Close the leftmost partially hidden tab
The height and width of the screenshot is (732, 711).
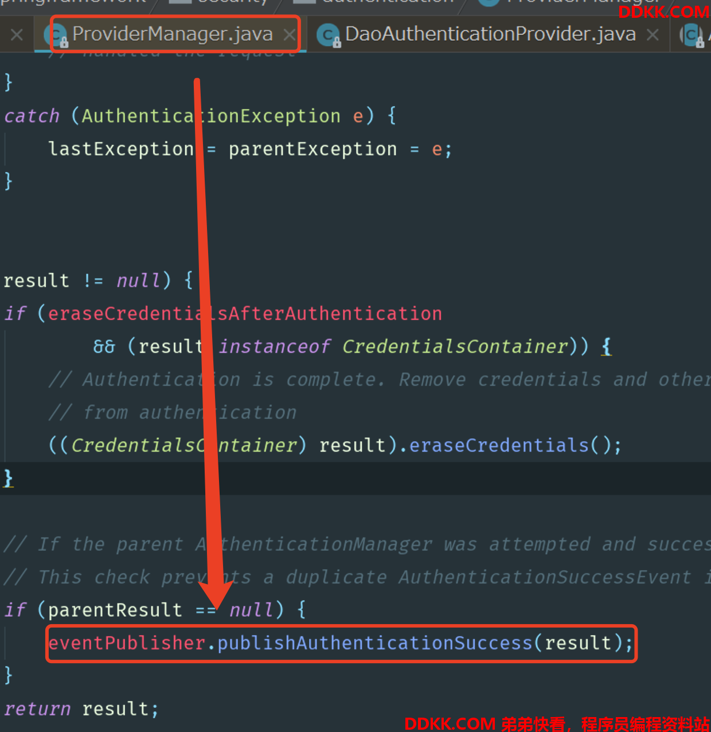point(17,35)
